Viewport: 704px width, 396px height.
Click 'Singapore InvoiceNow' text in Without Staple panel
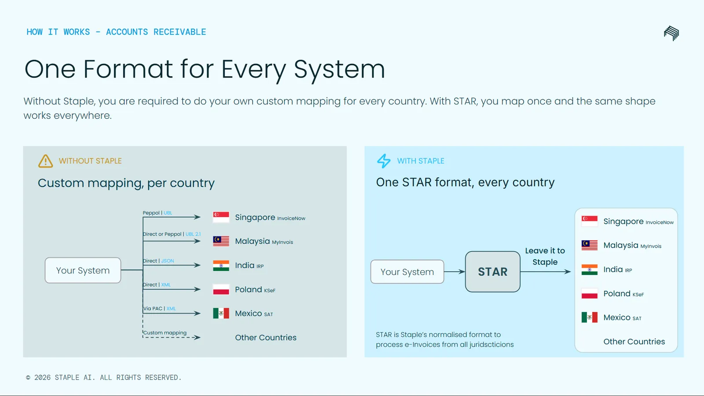point(270,217)
